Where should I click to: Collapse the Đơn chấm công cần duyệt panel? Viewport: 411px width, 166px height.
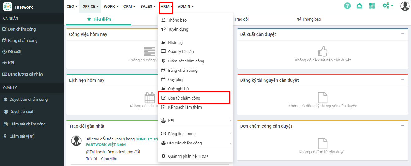[403, 126]
